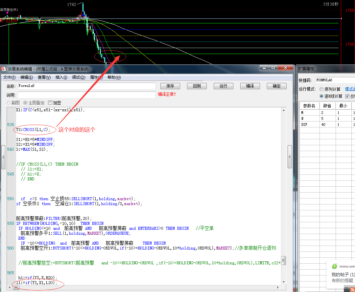Open 我的帖子 notification text
The height and width of the screenshot is (292, 355).
tap(343, 275)
